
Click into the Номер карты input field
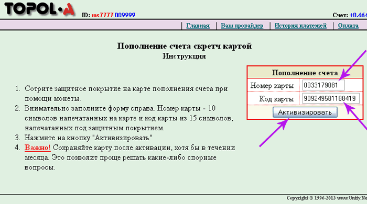tap(323, 85)
